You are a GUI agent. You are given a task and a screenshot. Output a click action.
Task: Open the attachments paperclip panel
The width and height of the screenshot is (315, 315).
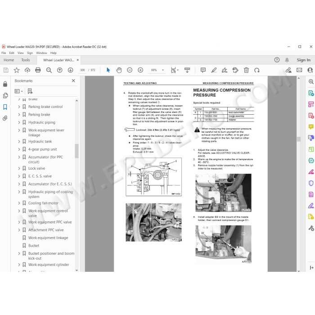click(x=5, y=118)
